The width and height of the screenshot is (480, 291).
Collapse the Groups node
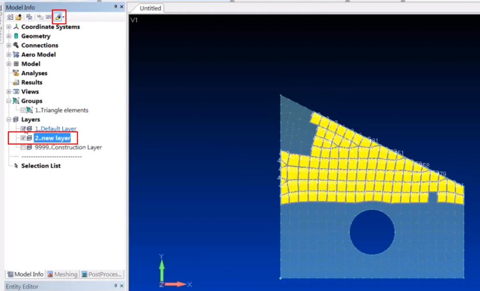click(x=9, y=101)
